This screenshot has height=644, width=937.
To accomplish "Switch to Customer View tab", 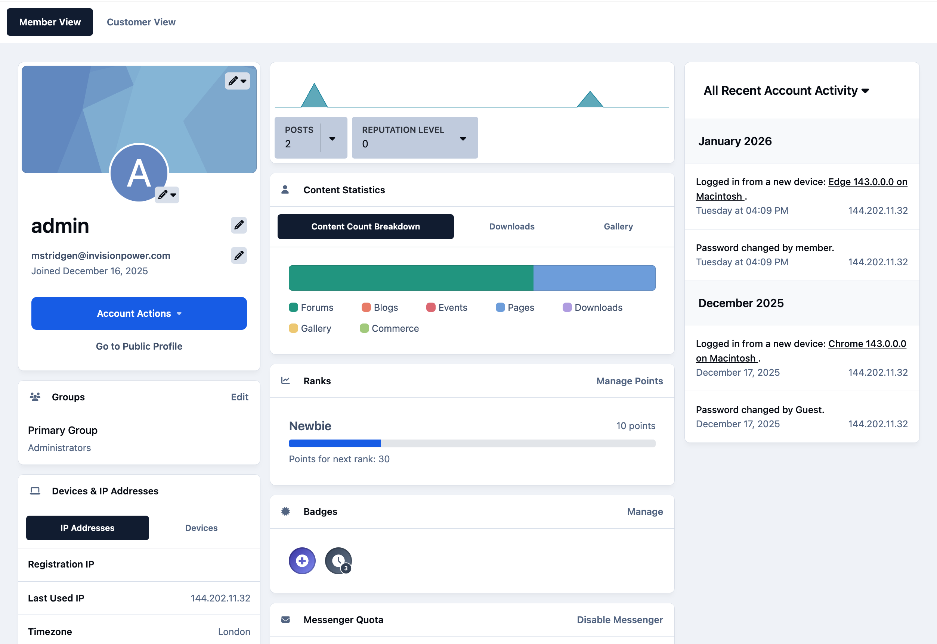I will (x=141, y=22).
